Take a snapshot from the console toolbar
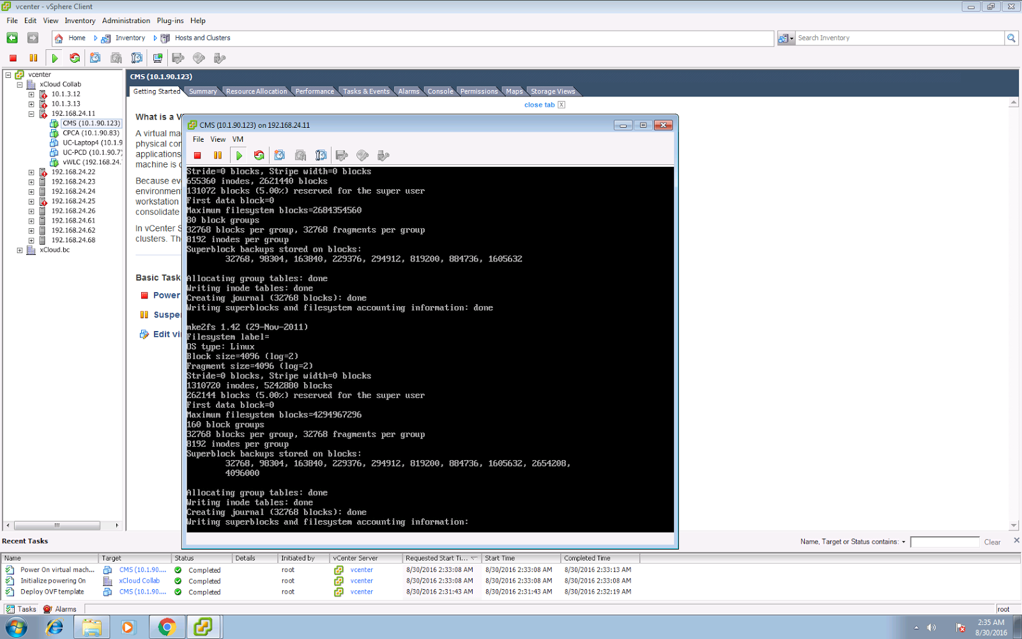Image resolution: width=1022 pixels, height=639 pixels. pyautogui.click(x=279, y=155)
